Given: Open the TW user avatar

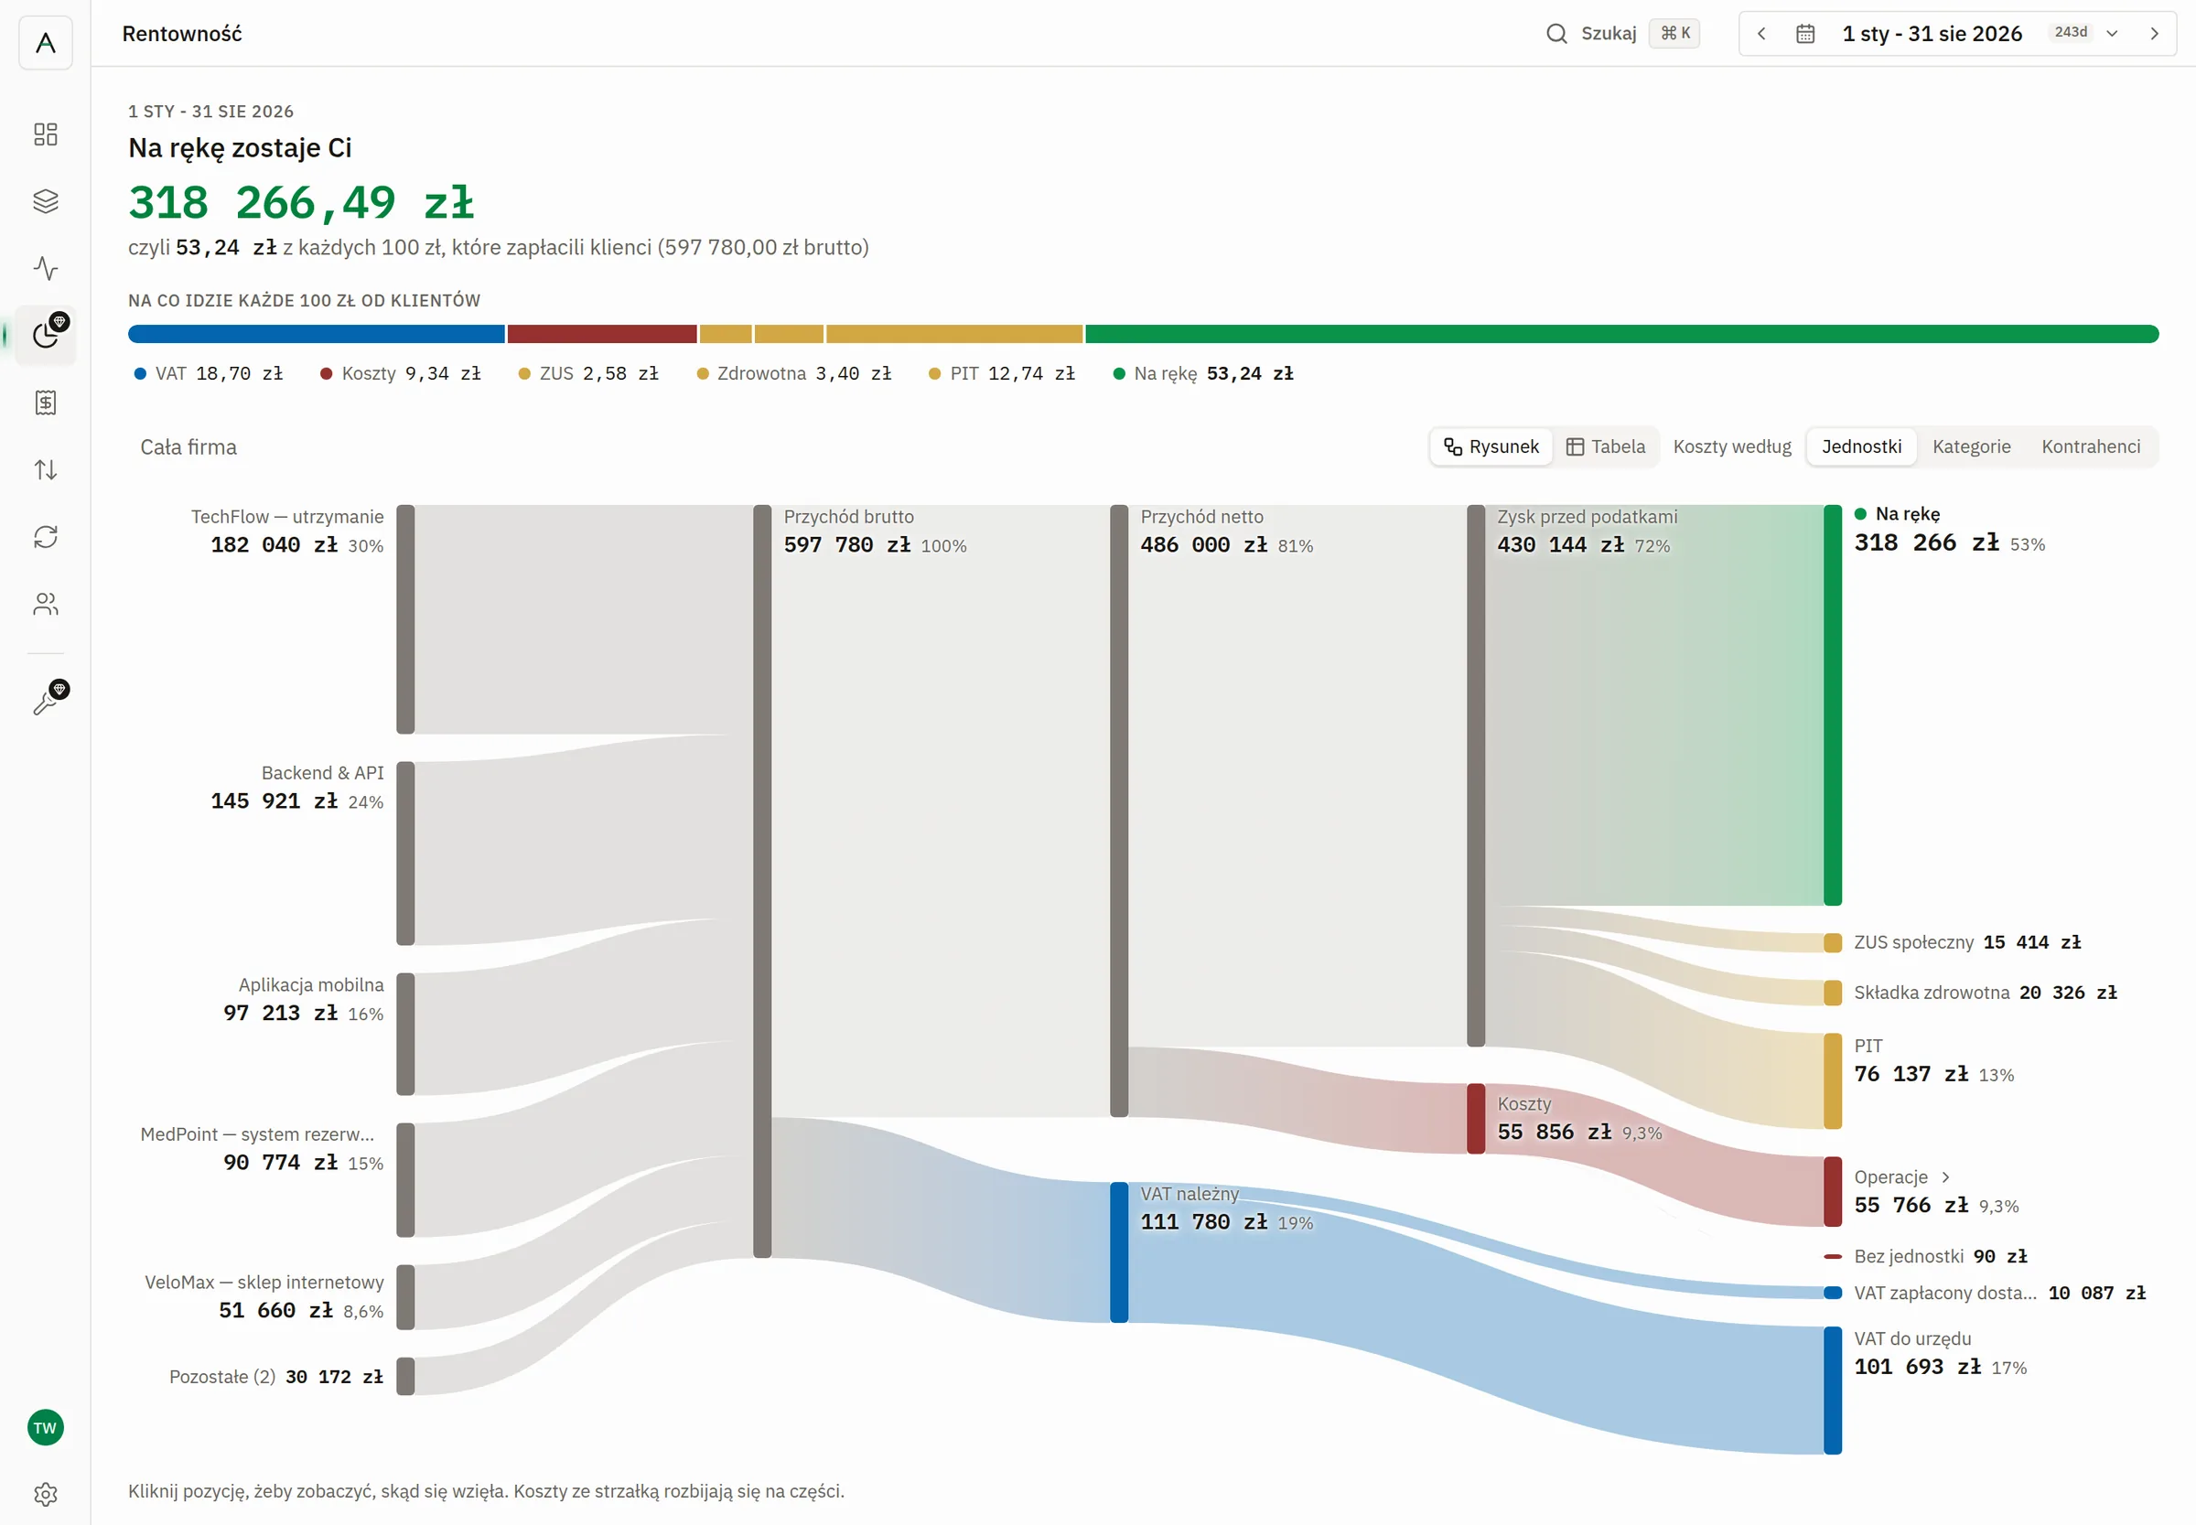Looking at the screenshot, I should pyautogui.click(x=45, y=1427).
